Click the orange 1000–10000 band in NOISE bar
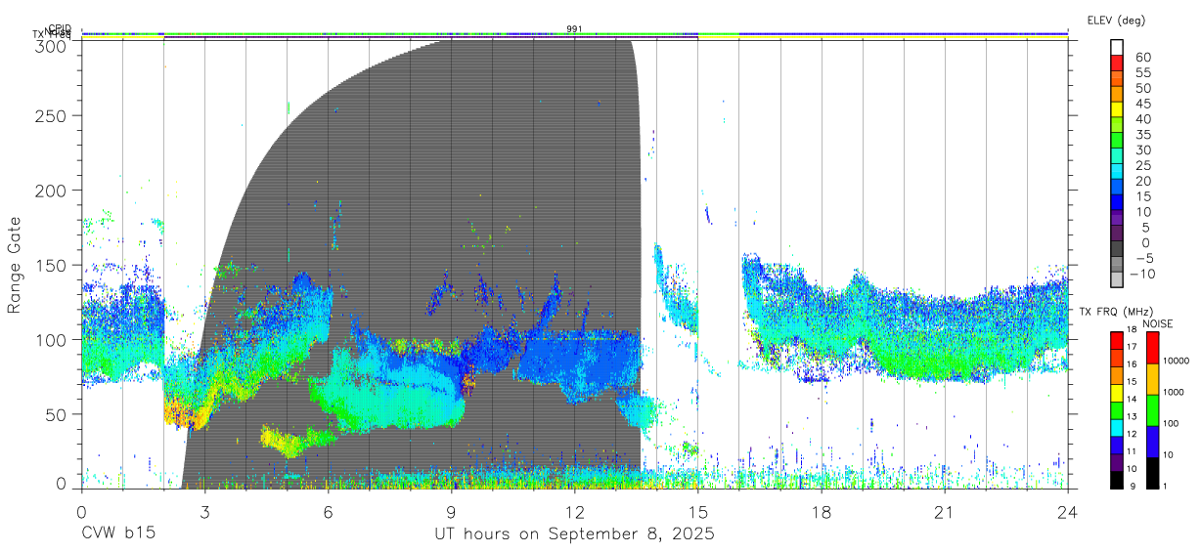1201x554 pixels. pyautogui.click(x=1153, y=378)
